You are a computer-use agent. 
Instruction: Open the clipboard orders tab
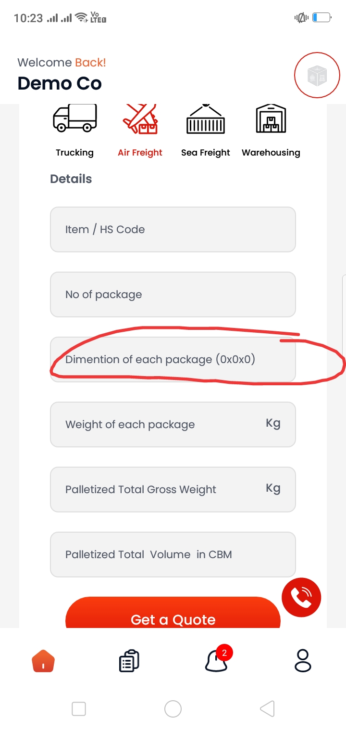click(129, 661)
